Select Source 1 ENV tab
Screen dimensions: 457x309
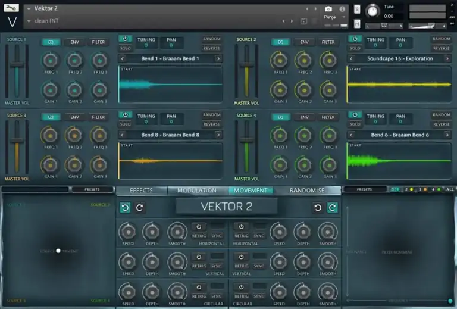coord(74,42)
